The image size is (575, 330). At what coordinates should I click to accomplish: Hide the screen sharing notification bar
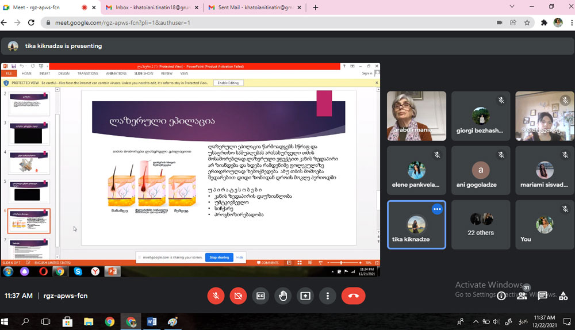pyautogui.click(x=240, y=257)
